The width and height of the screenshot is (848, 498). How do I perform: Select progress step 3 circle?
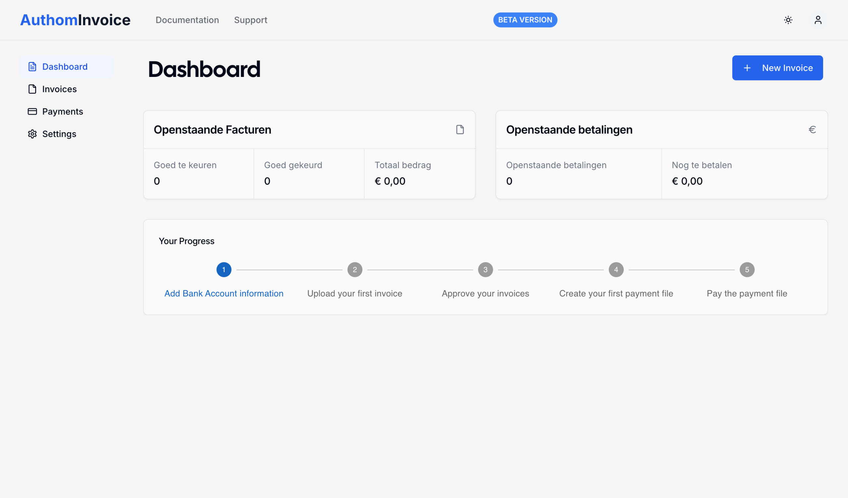(x=485, y=270)
